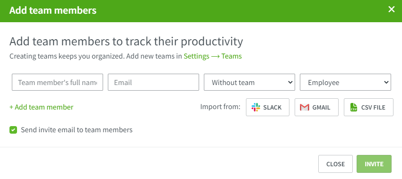
Task: Close dialog with the X icon
Action: click(391, 9)
